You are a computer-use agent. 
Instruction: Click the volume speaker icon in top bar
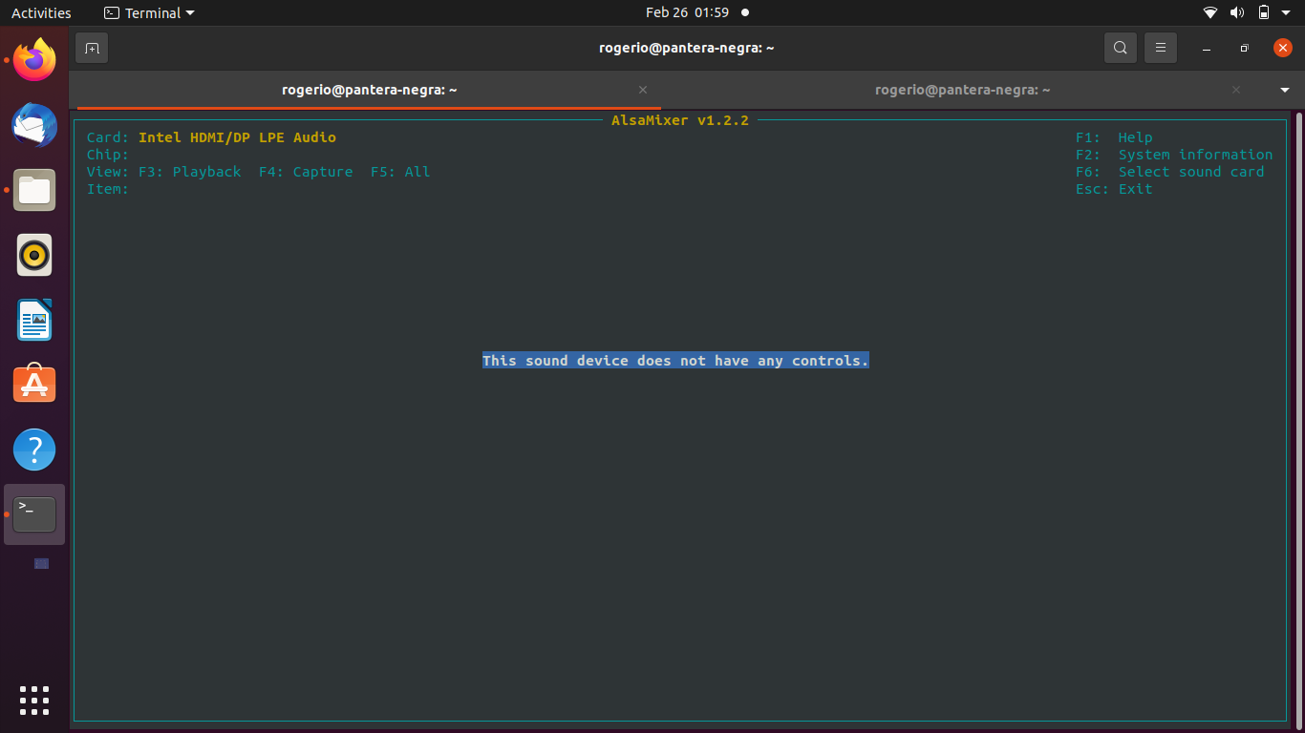(1237, 12)
